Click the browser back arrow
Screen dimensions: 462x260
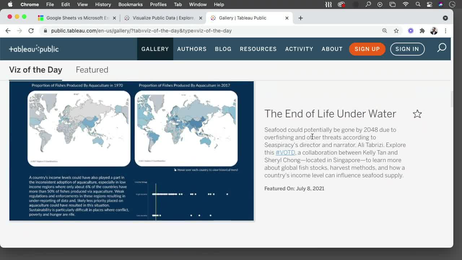coord(8,31)
